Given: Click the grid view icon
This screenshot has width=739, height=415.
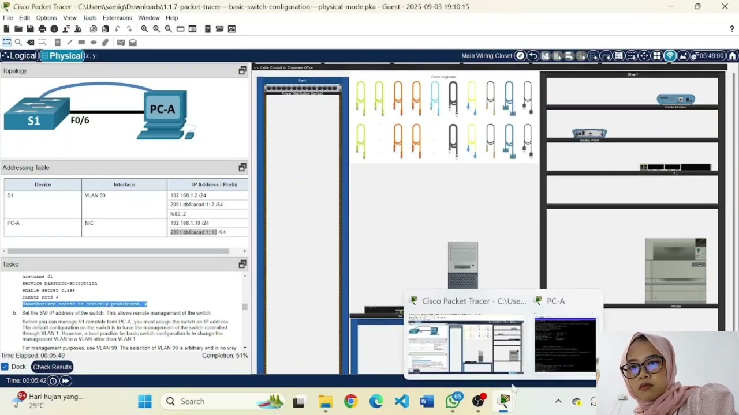Looking at the screenshot, I should 657,56.
